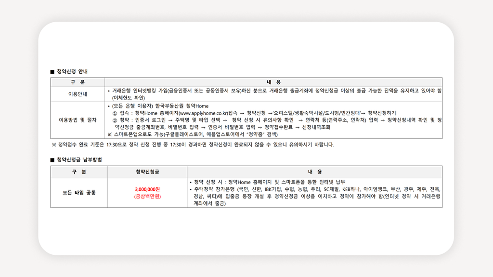This screenshot has height=277, width=493.
Task: Click the '내 용' header in second table
Action: [315, 172]
